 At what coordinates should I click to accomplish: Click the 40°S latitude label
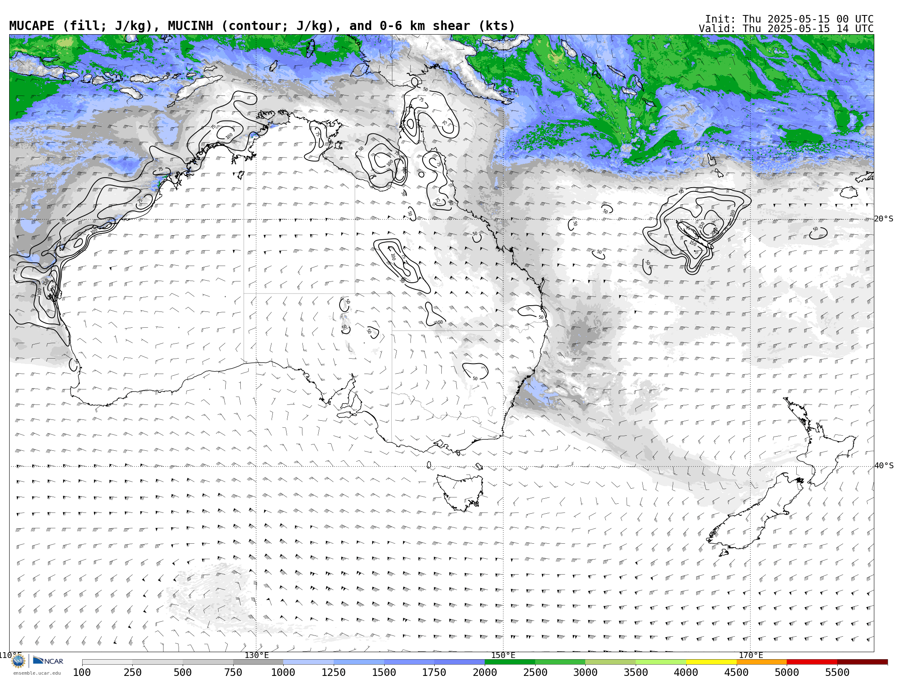pos(884,466)
